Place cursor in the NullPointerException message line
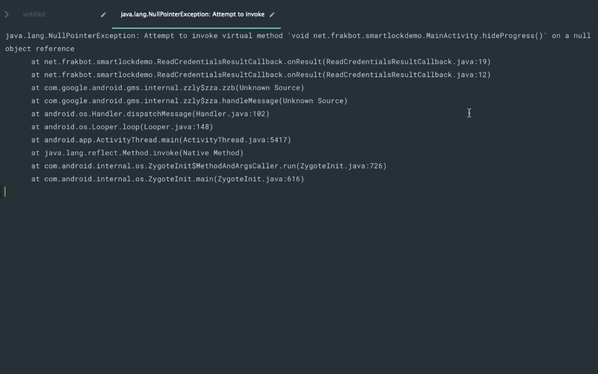The image size is (598, 374). 298,35
